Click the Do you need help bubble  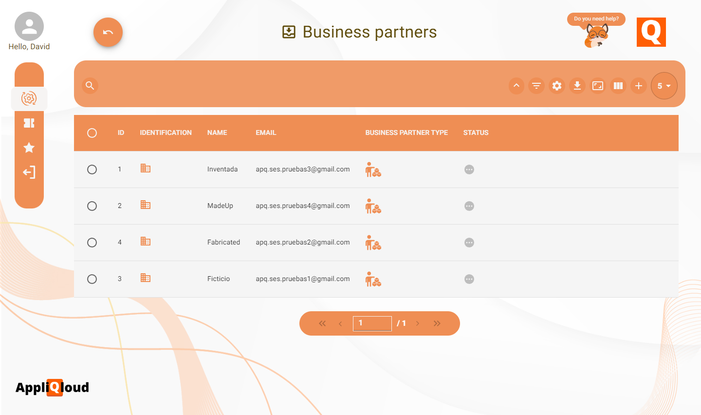(x=596, y=19)
